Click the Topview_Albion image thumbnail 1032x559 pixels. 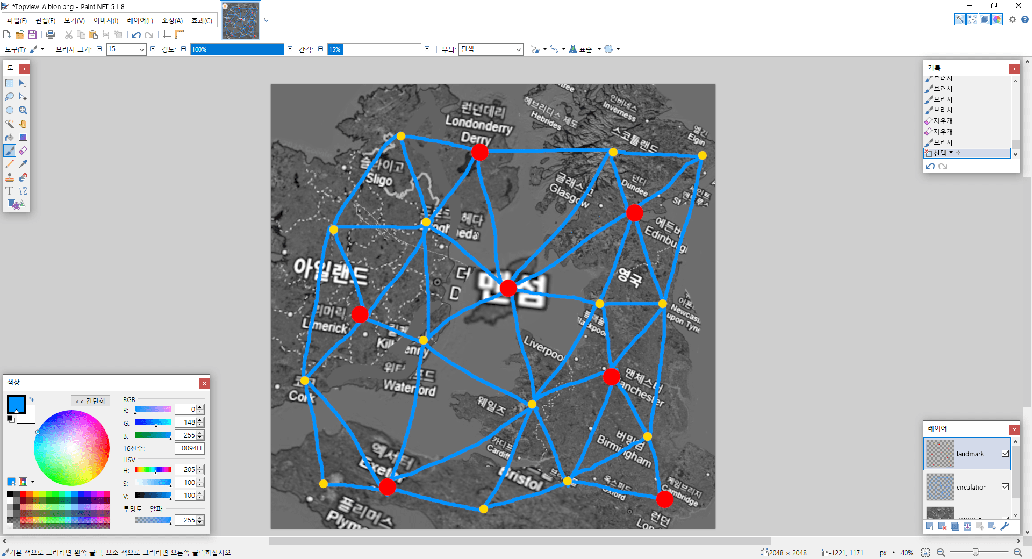coord(240,20)
